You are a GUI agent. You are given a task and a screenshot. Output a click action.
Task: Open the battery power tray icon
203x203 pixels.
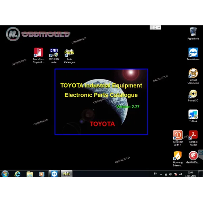(166, 174)
